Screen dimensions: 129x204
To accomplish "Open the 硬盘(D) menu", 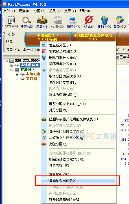I will (x=24, y=11).
